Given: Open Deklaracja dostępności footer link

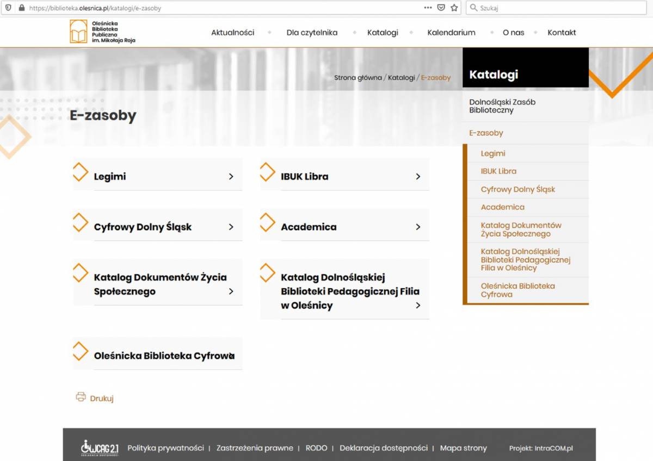Looking at the screenshot, I should (384, 448).
